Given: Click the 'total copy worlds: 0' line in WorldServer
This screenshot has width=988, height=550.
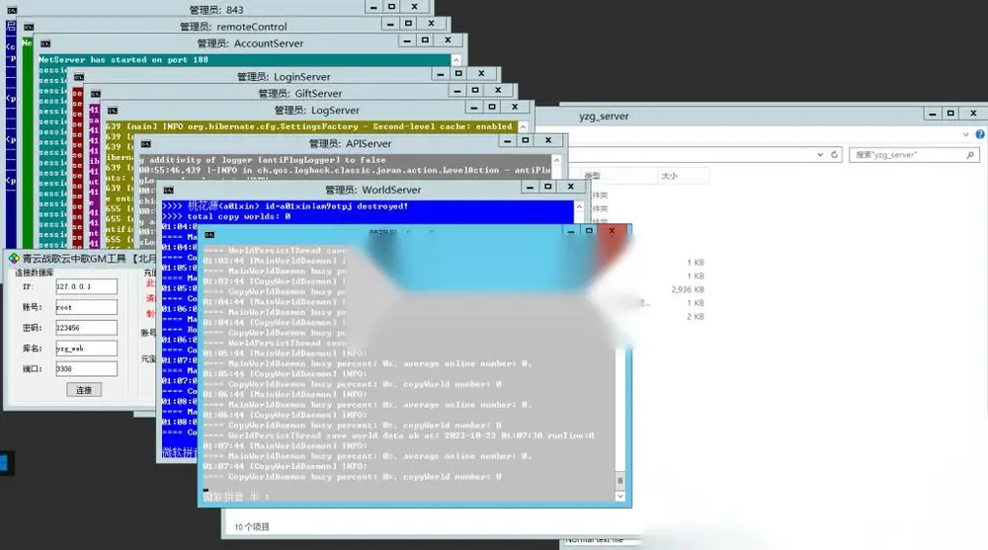Looking at the screenshot, I should pos(226,216).
